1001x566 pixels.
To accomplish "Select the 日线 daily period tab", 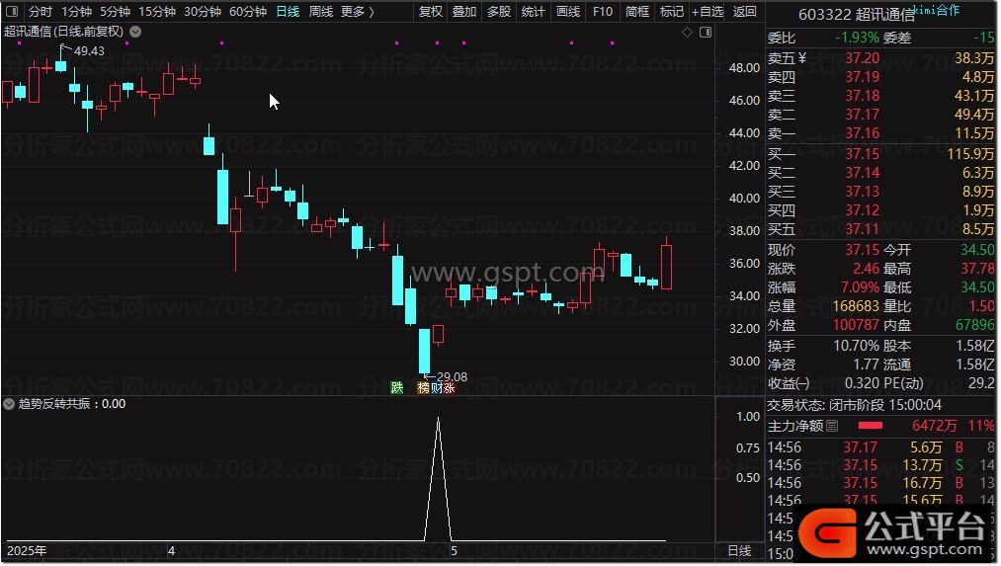I will 288,12.
